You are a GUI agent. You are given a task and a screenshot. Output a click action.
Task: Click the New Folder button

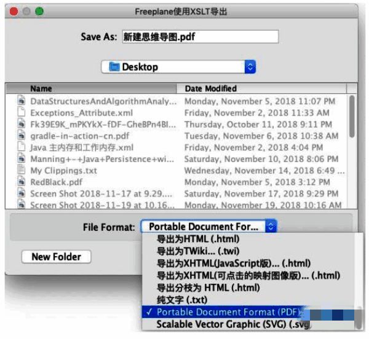point(56,257)
